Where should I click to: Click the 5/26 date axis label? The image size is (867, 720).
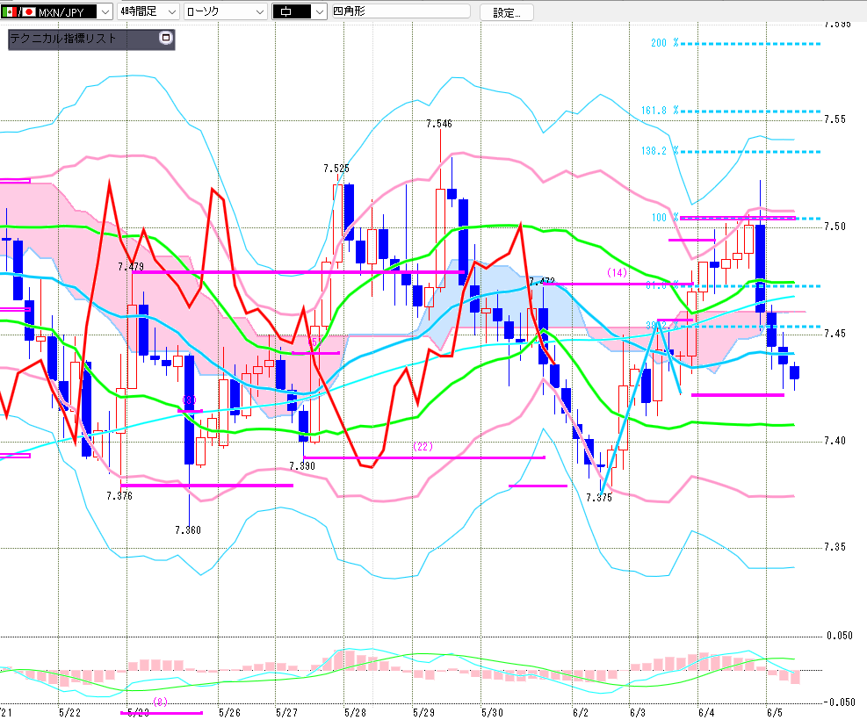[x=229, y=712]
